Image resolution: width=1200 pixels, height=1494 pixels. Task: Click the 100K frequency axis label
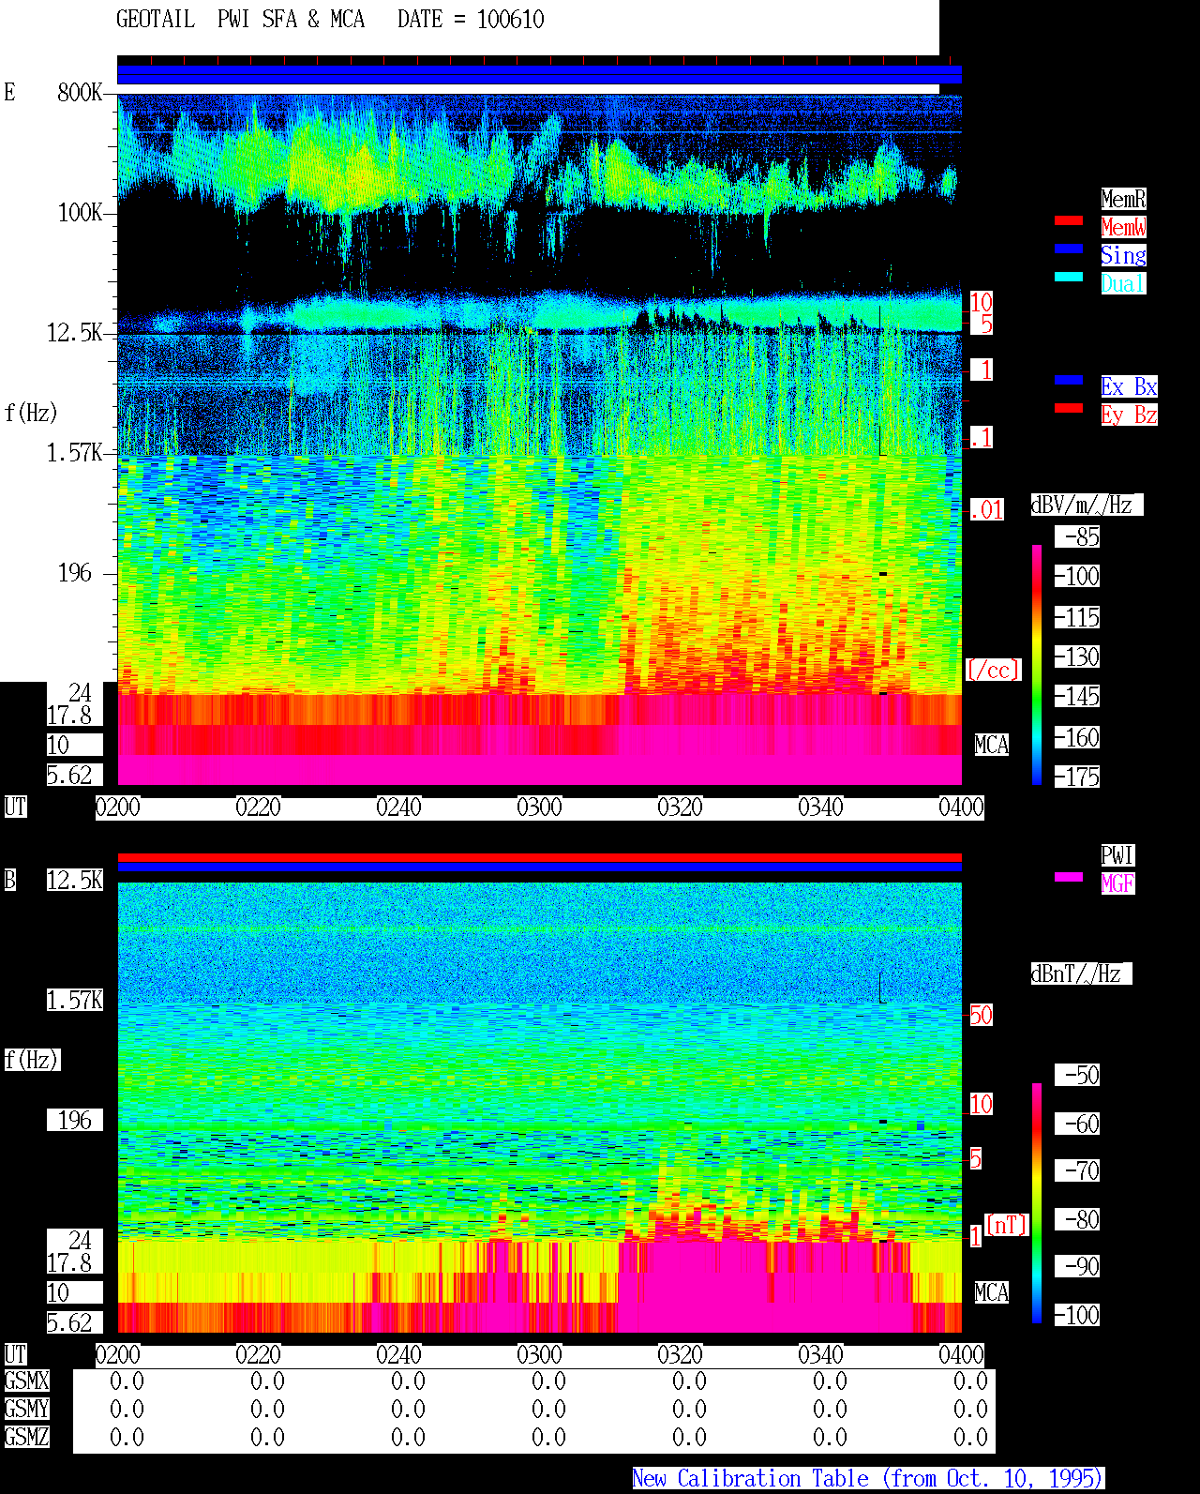click(x=80, y=213)
